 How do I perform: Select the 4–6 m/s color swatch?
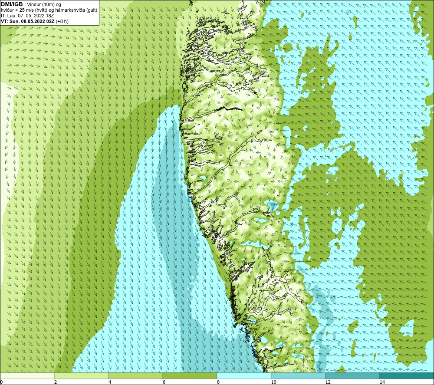click(x=135, y=375)
